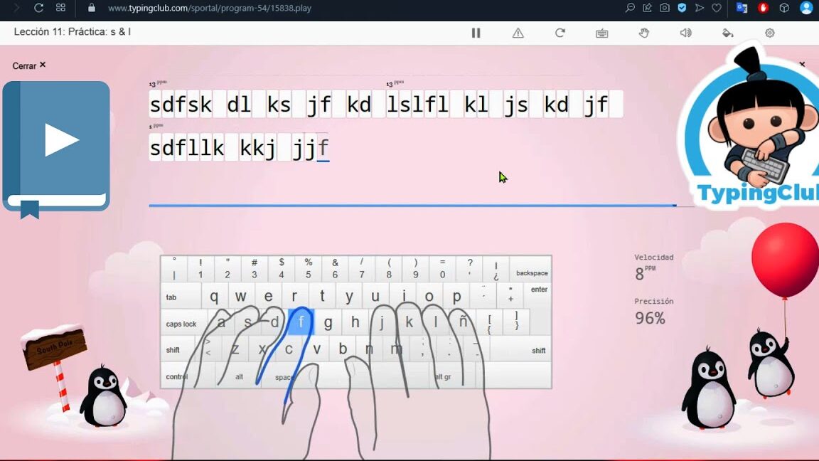Add page to bookmarks with heart icon

717,8
